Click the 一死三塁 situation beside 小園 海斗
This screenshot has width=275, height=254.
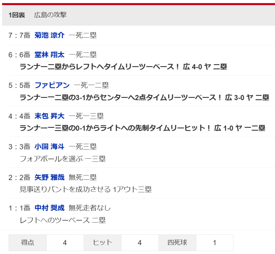(83, 146)
